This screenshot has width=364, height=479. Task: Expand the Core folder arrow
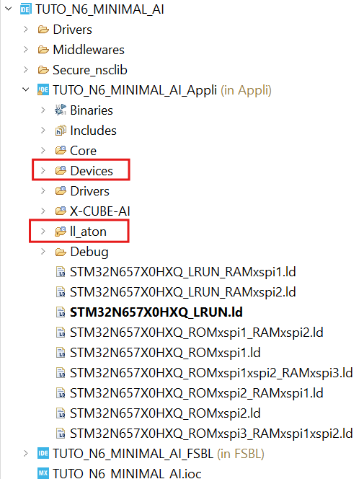(x=43, y=150)
